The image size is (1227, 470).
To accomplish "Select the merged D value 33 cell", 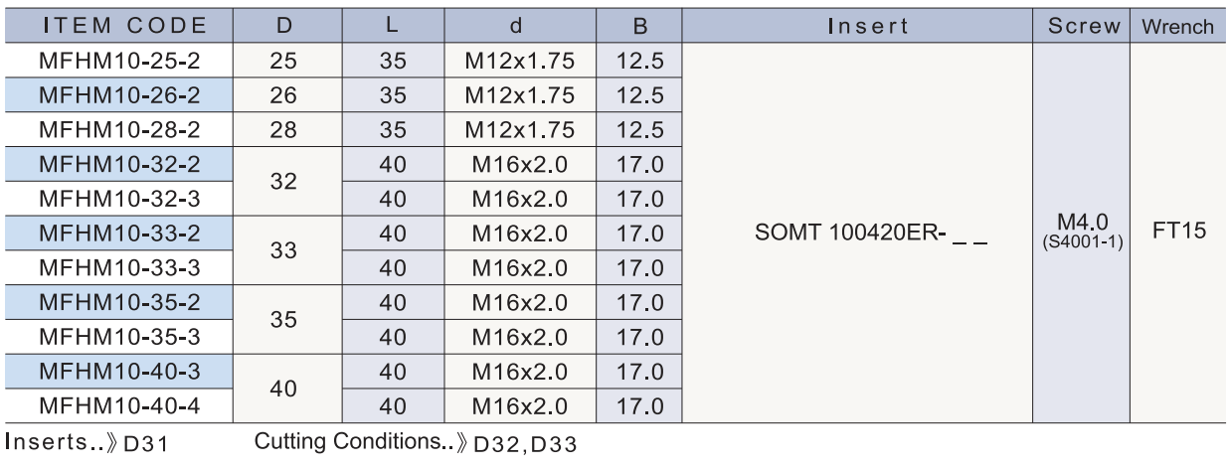I will click(x=283, y=250).
